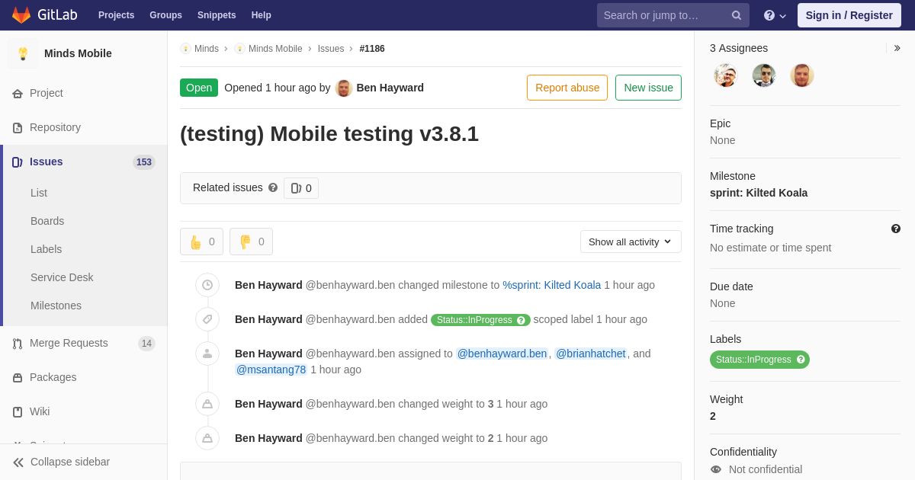This screenshot has width=915, height=480.
Task: Click the help icon on sidebar Status::InProgress label
Action: (801, 360)
